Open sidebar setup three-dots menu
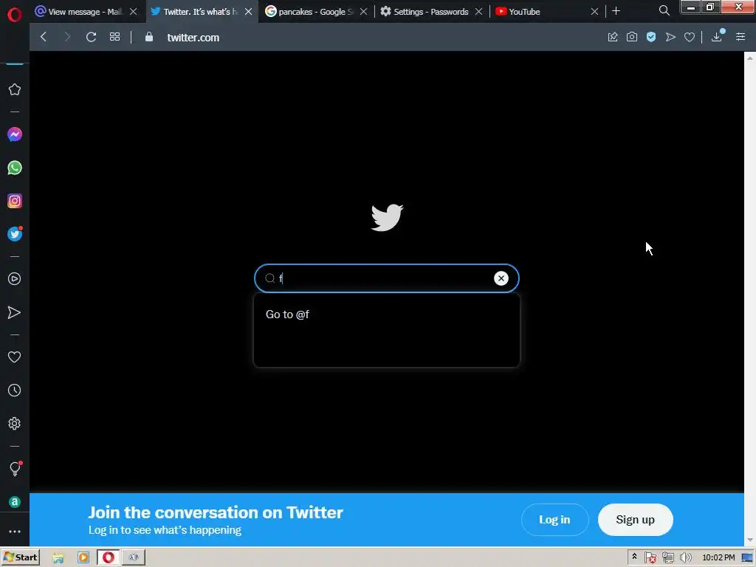Viewport: 756px width, 567px height. coord(15,532)
